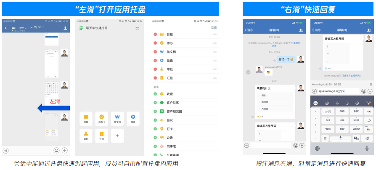The image size is (376, 170).
Task: Remove 微盘 using its red minus button
Action: [x=156, y=61]
